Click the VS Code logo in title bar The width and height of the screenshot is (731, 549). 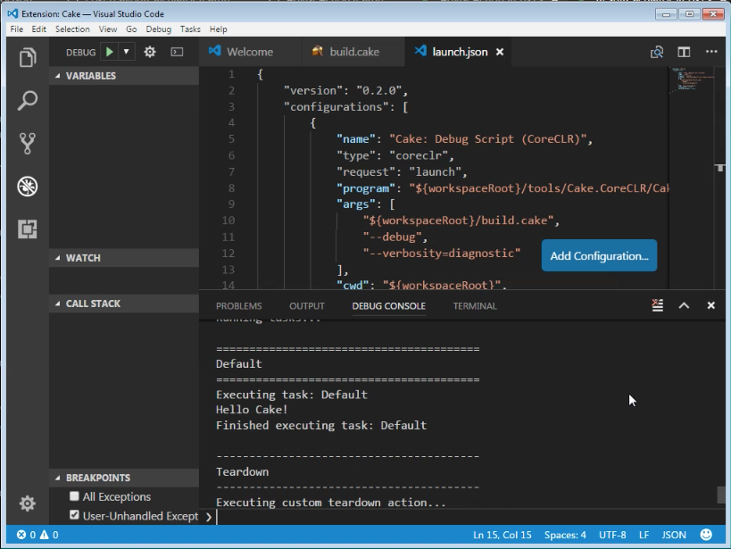point(12,13)
